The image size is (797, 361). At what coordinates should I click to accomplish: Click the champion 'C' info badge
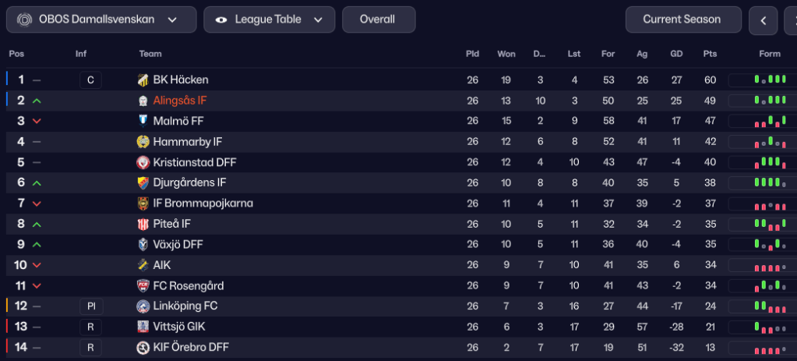coord(90,80)
